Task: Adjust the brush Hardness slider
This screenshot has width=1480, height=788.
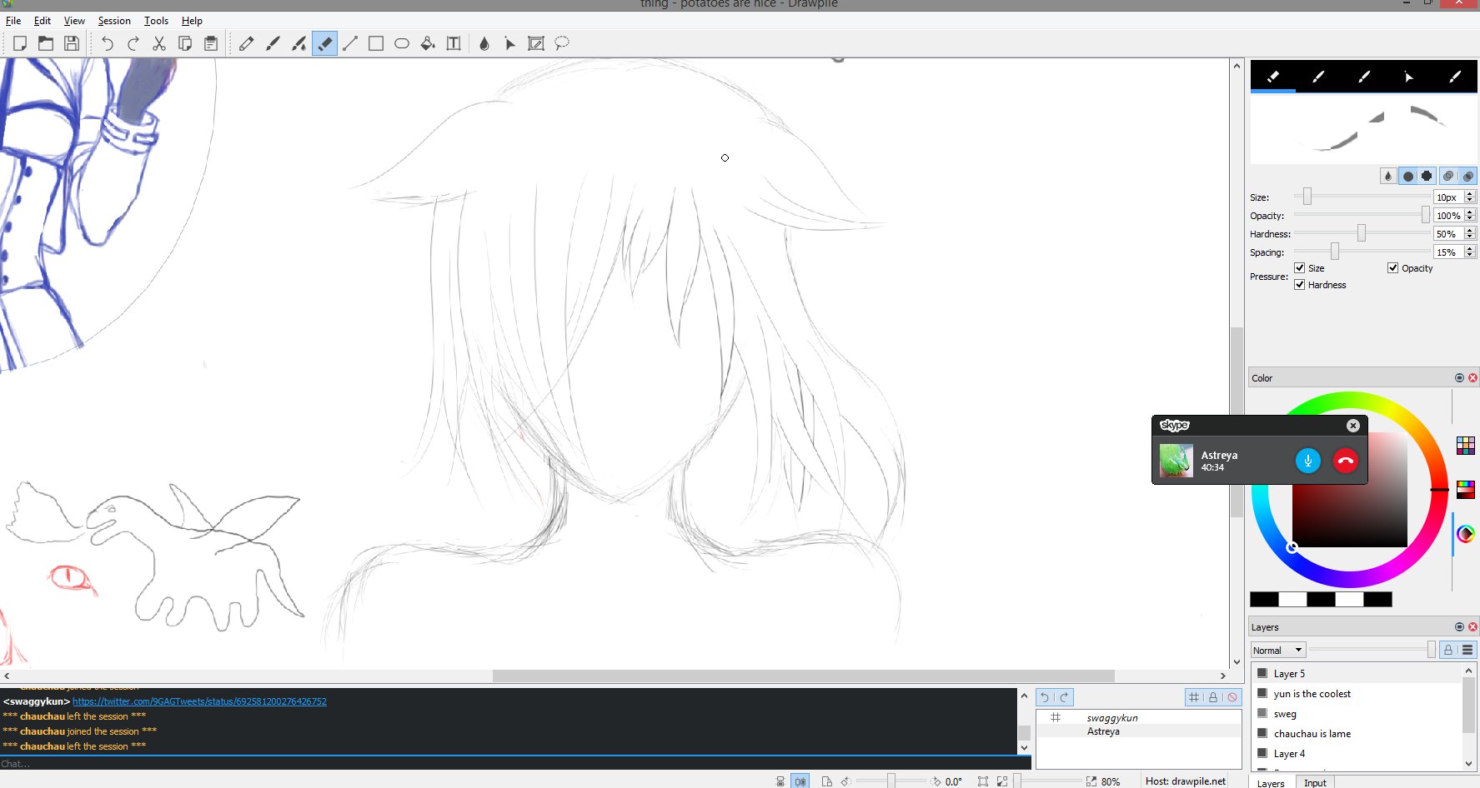Action: click(x=1362, y=233)
